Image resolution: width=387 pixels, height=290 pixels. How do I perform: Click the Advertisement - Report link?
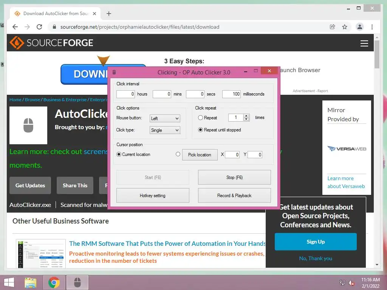(x=310, y=91)
